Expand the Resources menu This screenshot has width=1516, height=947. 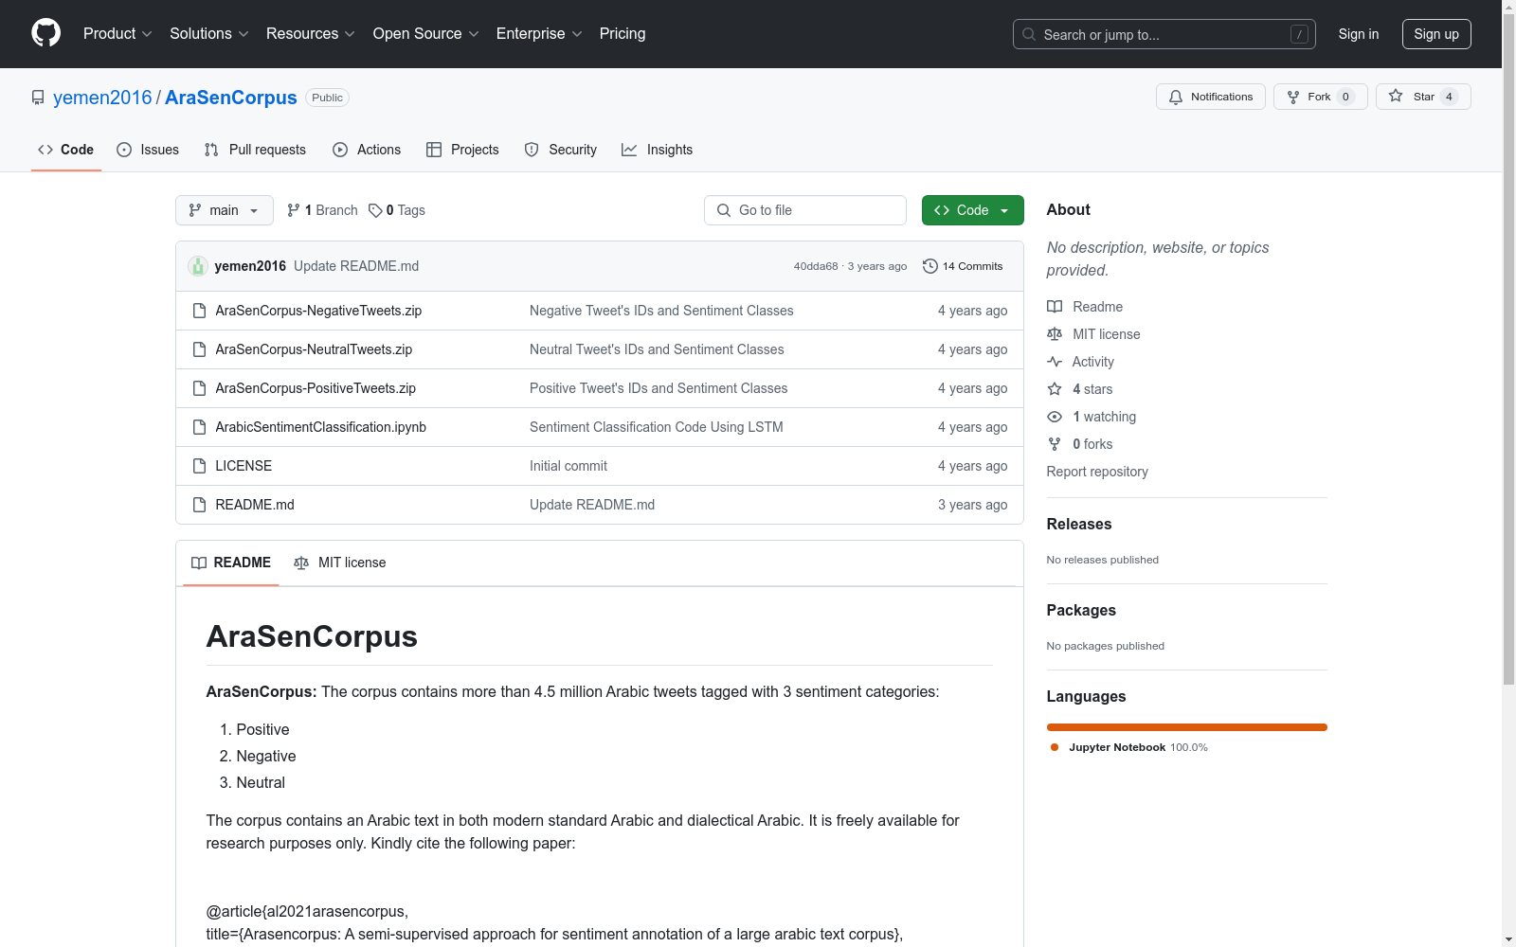pos(311,34)
